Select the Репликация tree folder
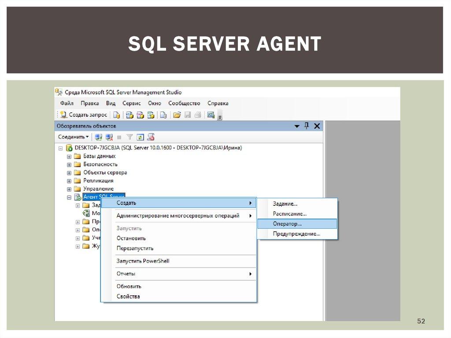 [98, 181]
